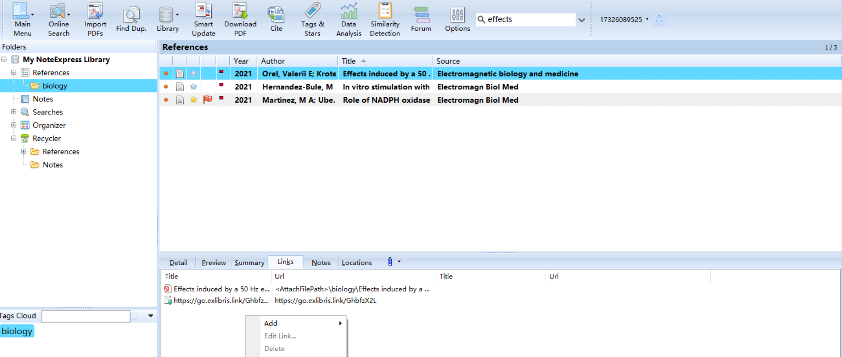Open Options settings
842x357 pixels.
457,19
